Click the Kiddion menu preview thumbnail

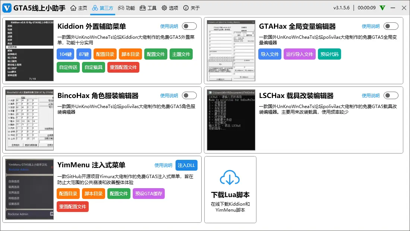pos(29,51)
